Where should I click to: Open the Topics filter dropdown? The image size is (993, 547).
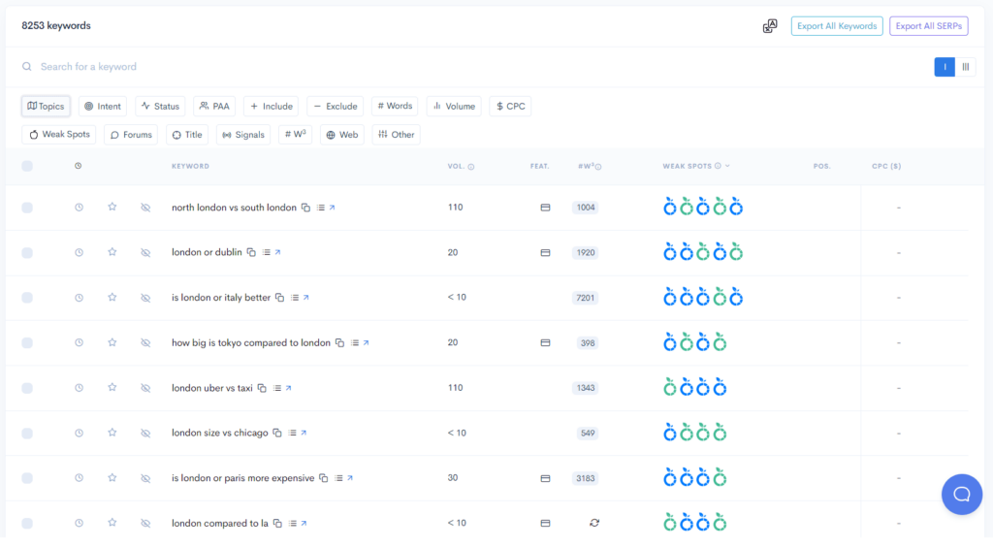pos(46,107)
